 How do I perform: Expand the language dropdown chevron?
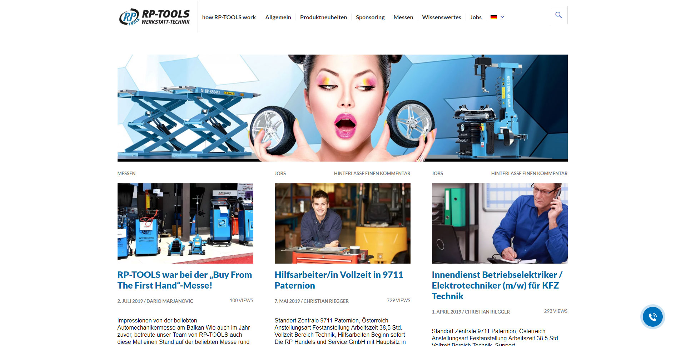(502, 17)
